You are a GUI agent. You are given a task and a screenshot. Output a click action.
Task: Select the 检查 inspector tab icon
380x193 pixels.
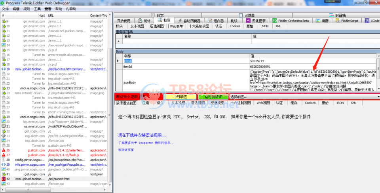pyautogui.click(x=160, y=20)
